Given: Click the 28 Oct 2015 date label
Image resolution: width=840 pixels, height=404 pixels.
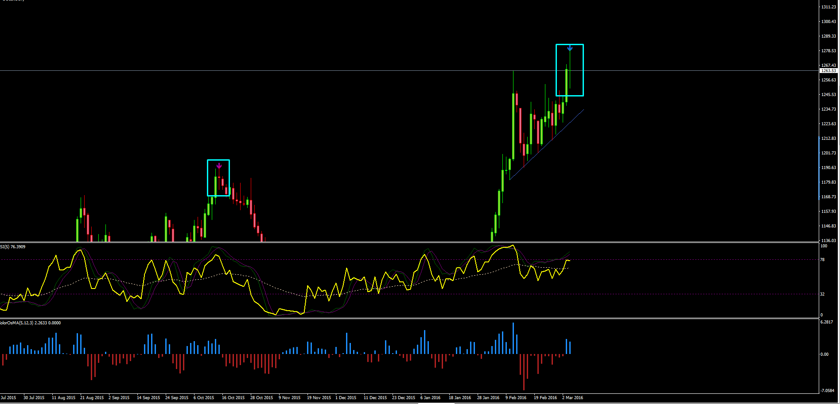Looking at the screenshot, I should point(261,398).
